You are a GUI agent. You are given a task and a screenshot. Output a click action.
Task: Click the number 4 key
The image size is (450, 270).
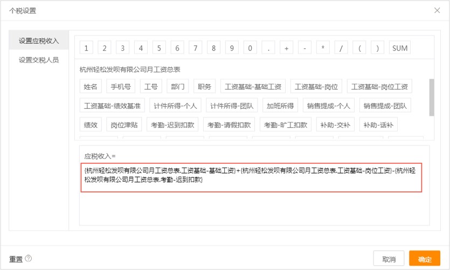click(141, 48)
